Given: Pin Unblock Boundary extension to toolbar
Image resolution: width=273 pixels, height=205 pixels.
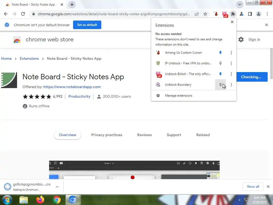Looking at the screenshot, I should coord(220,85).
